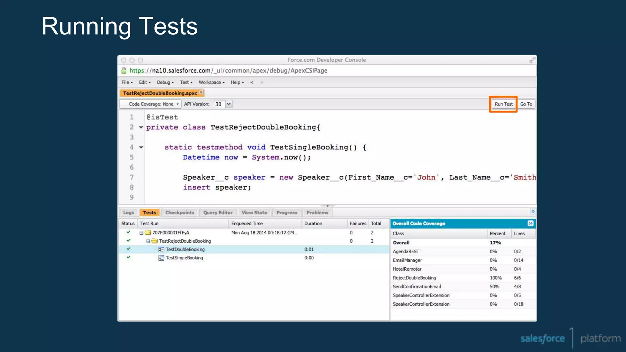This screenshot has width=626, height=352.
Task: Collapse the 707F000001FfEyA test run node
Action: pos(141,233)
